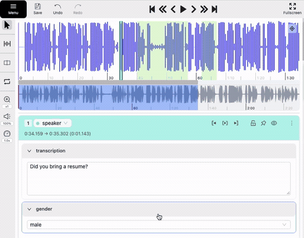Click segment number 1 badge
The image size is (304, 238).
[28, 123]
